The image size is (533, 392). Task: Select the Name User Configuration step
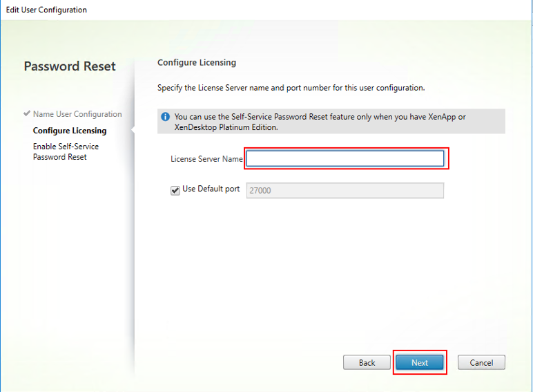pos(77,114)
